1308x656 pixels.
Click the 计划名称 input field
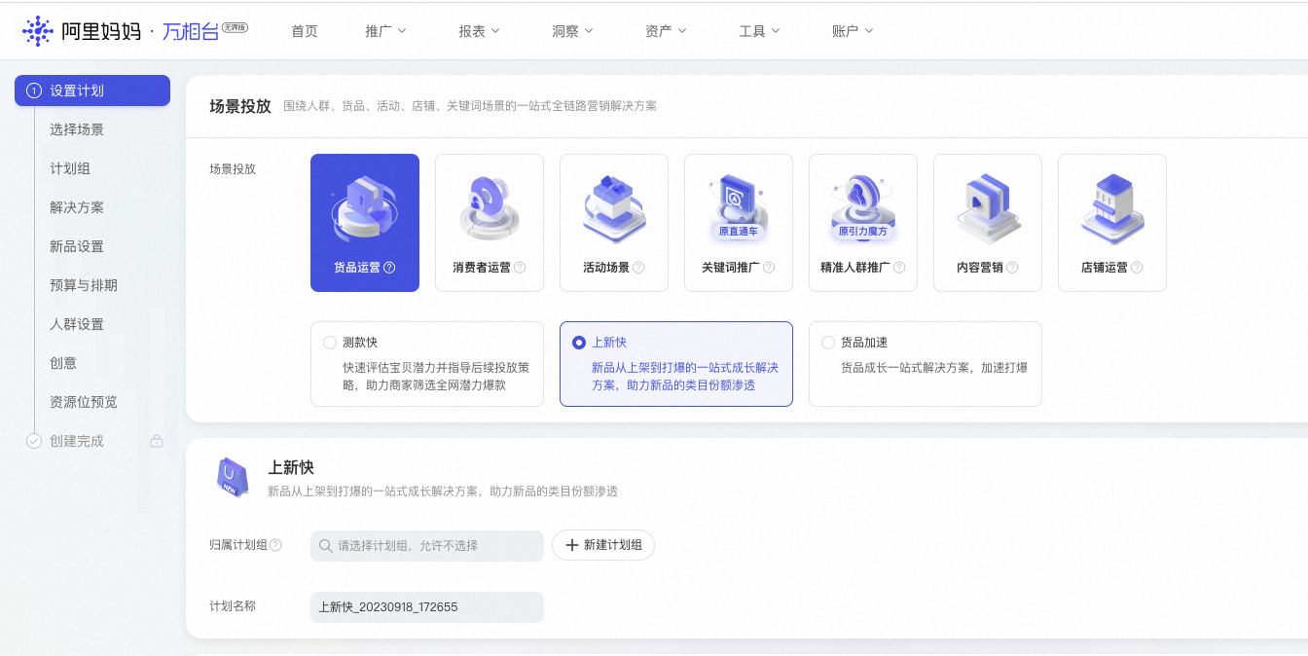coord(427,607)
